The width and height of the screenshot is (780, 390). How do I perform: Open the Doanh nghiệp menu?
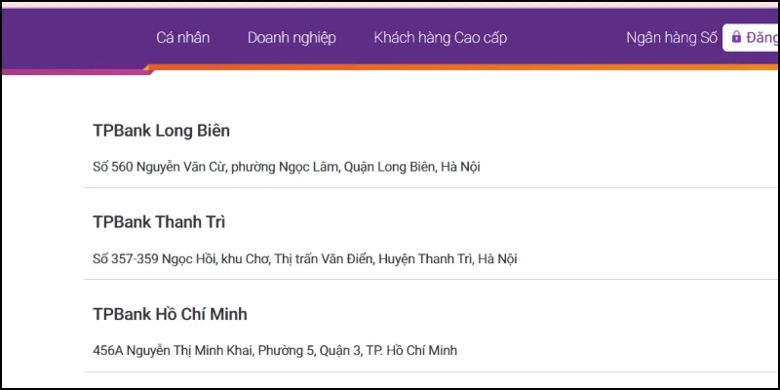(x=292, y=38)
